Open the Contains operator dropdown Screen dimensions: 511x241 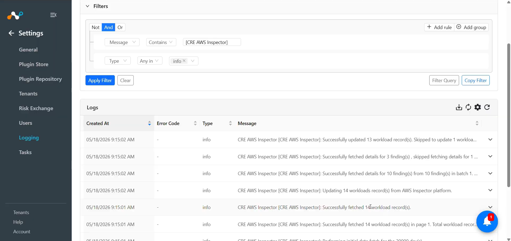pos(161,42)
